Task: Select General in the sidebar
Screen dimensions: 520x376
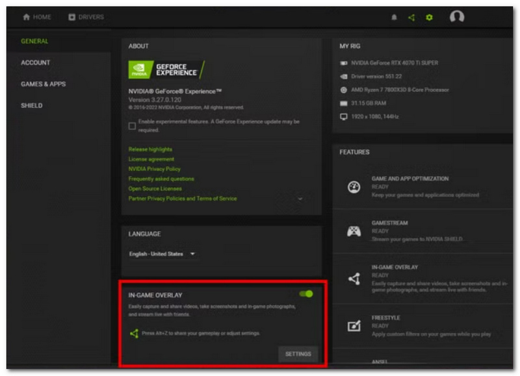Action: coord(34,41)
